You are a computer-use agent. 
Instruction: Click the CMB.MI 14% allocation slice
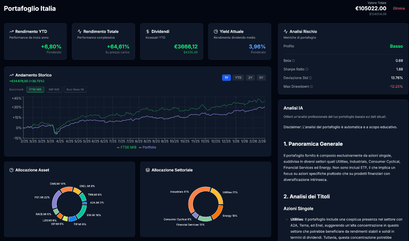coord(66,190)
